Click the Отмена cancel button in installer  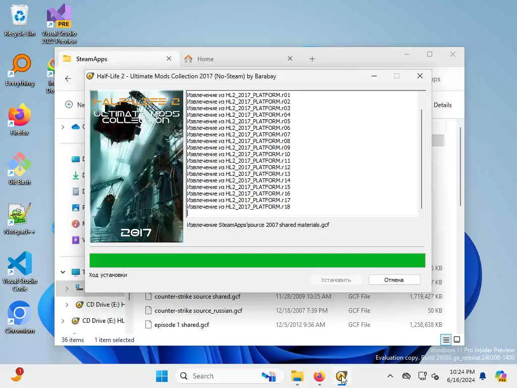[394, 280]
